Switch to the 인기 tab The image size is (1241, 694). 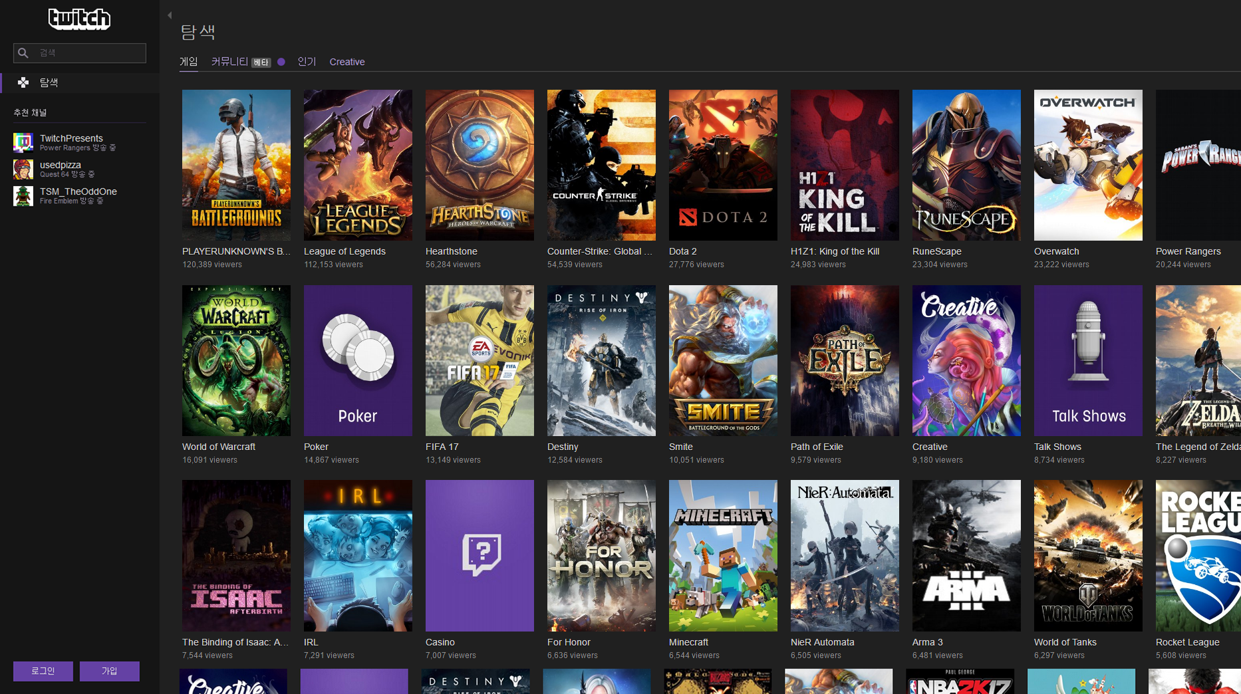307,62
